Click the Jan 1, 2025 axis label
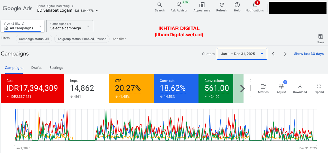Image resolution: width=328 pixels, height=153 pixels. (22, 148)
